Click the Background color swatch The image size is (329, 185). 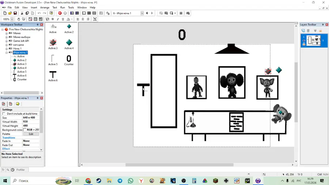[x=25, y=130]
